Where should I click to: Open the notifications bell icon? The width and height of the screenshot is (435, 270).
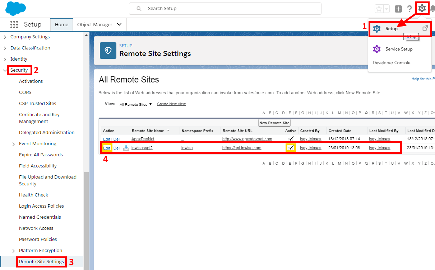(432, 9)
